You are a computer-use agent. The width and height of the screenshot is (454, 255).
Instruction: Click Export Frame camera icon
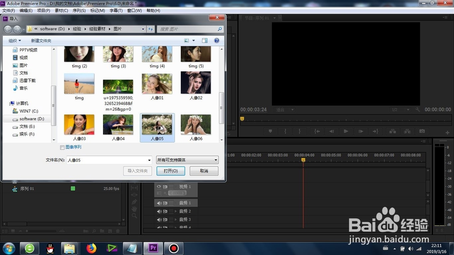pos(422,132)
